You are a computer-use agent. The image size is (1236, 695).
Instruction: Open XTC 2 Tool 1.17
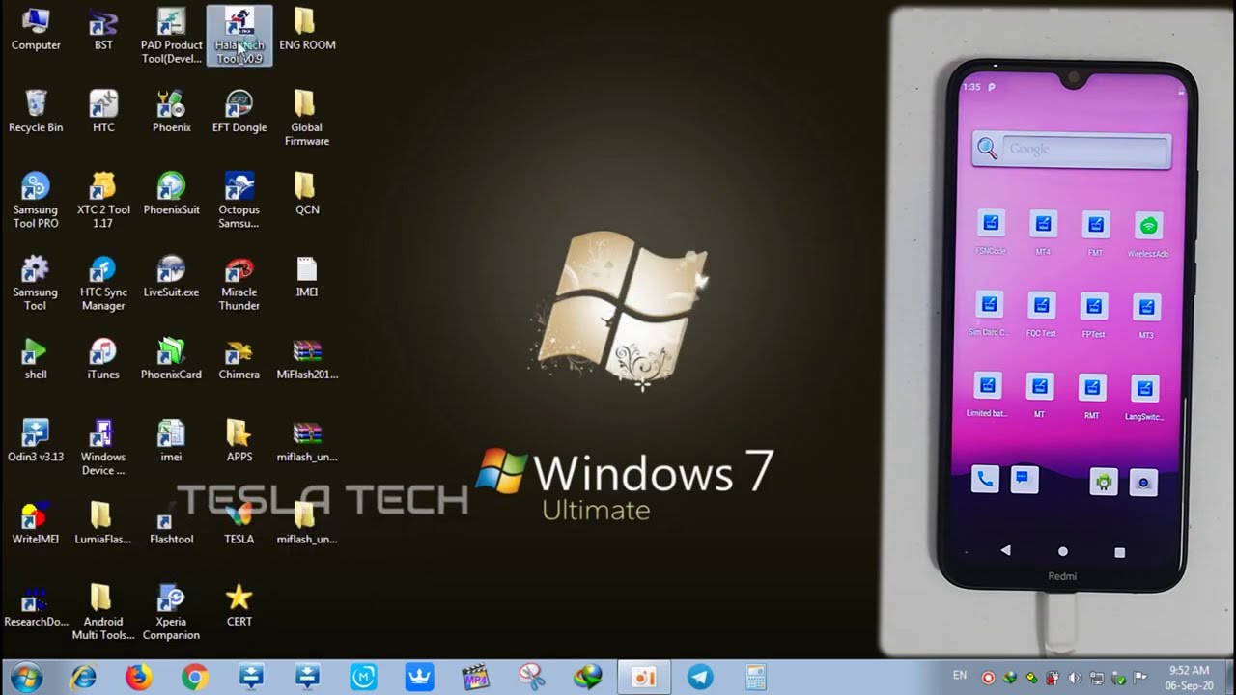(103, 201)
